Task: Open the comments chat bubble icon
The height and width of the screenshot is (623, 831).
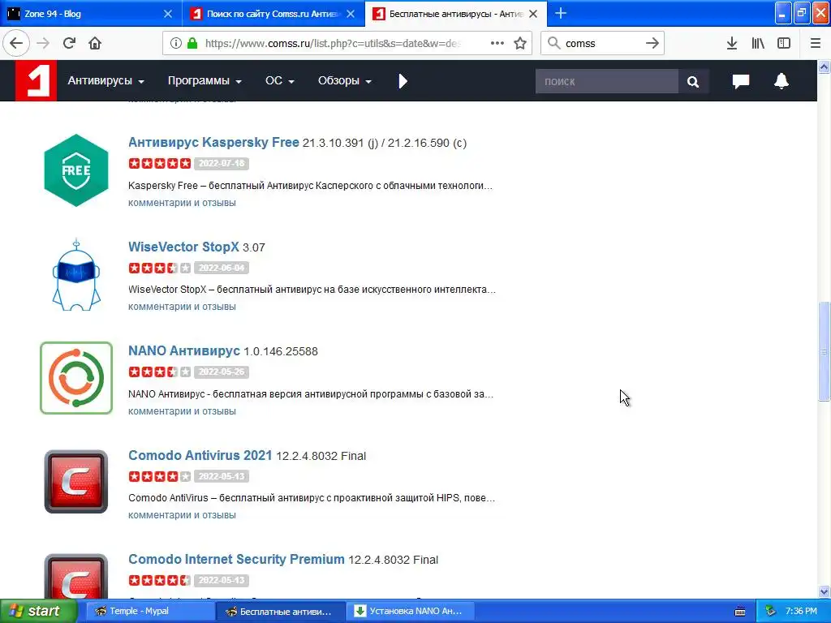Action: pyautogui.click(x=741, y=81)
